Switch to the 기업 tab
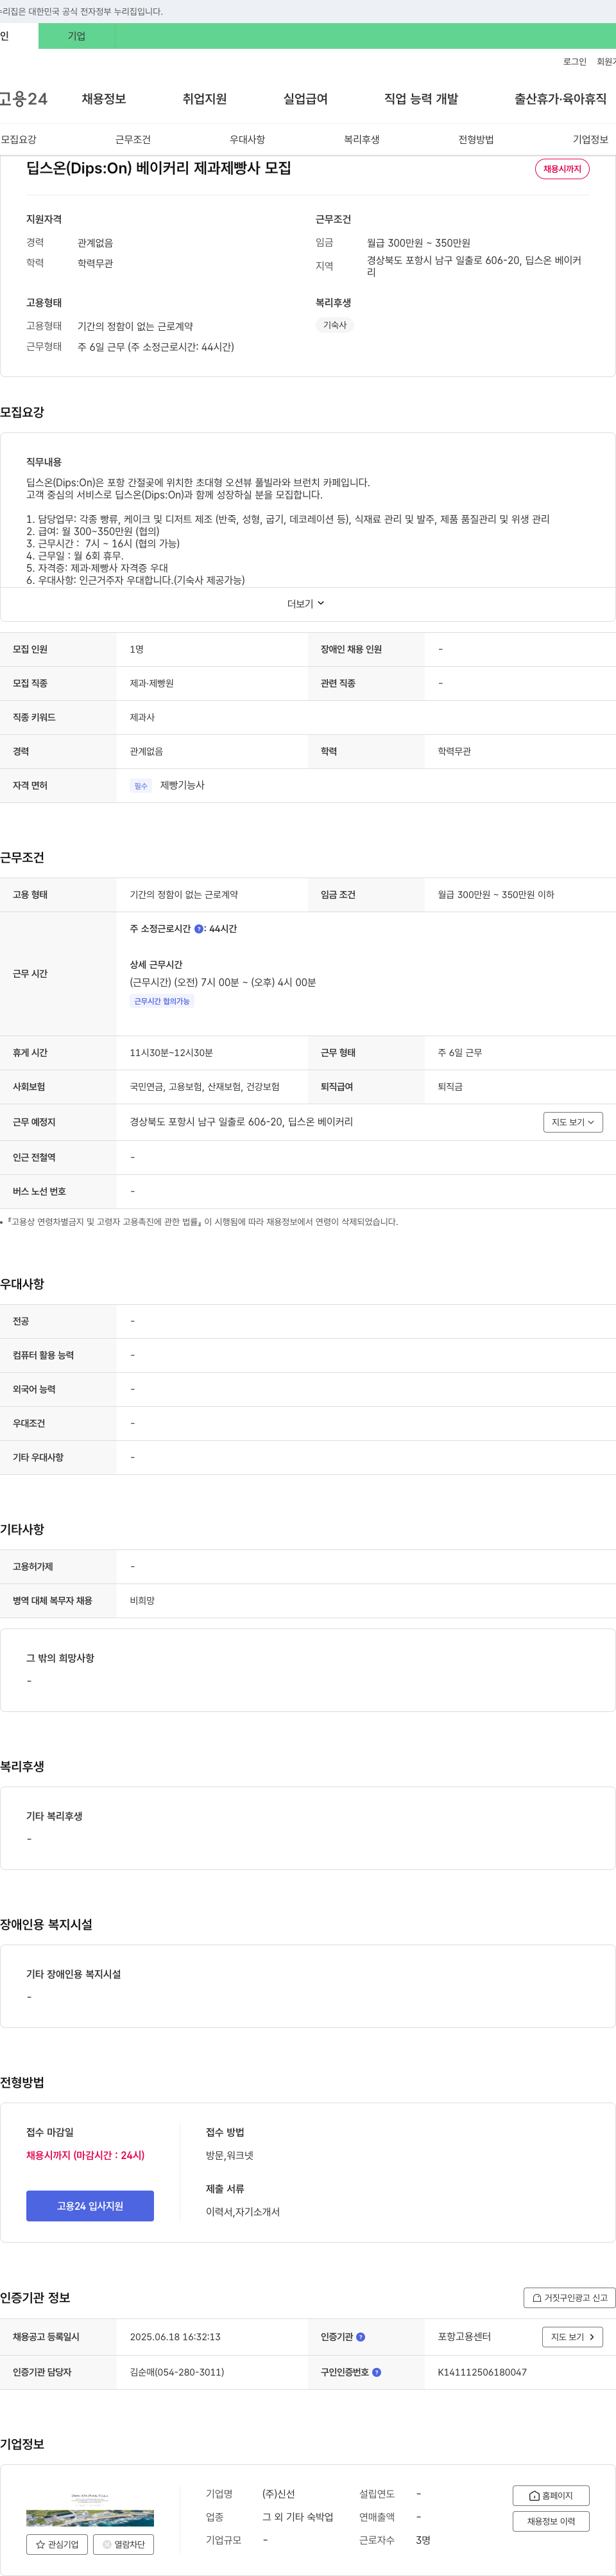The height and width of the screenshot is (2576, 616). tap(77, 36)
